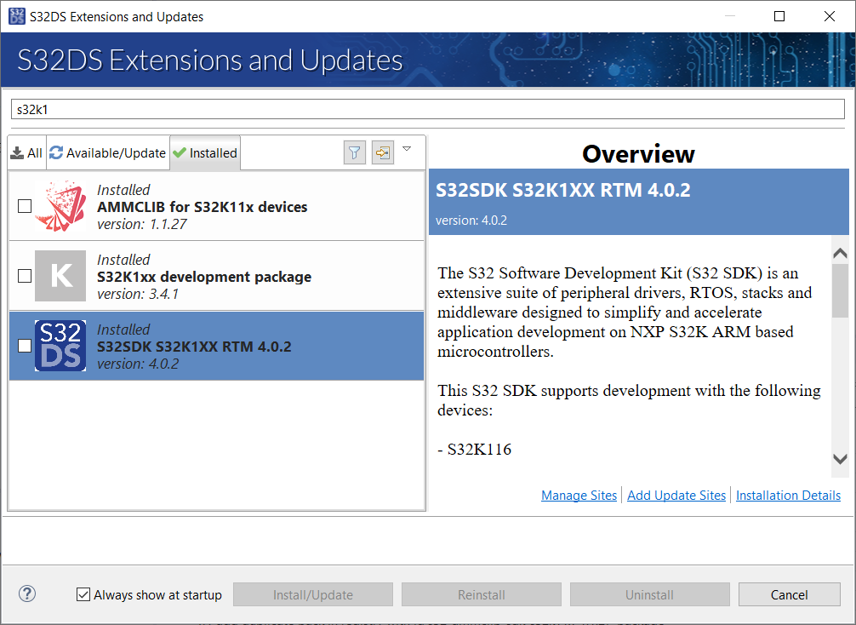Screen dimensions: 856x625
Task: Open the help question mark icon
Action: tap(26, 593)
